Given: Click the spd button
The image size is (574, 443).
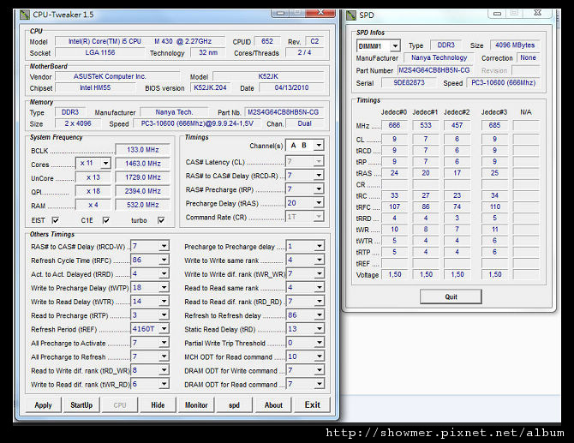Looking at the screenshot, I should [x=234, y=404].
